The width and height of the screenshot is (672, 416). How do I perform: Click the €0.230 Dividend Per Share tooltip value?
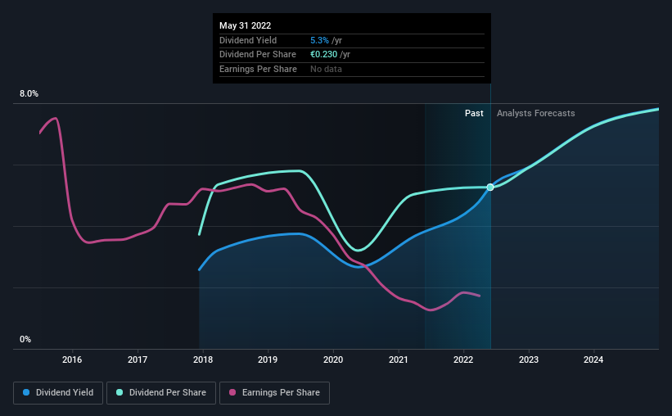coord(323,55)
